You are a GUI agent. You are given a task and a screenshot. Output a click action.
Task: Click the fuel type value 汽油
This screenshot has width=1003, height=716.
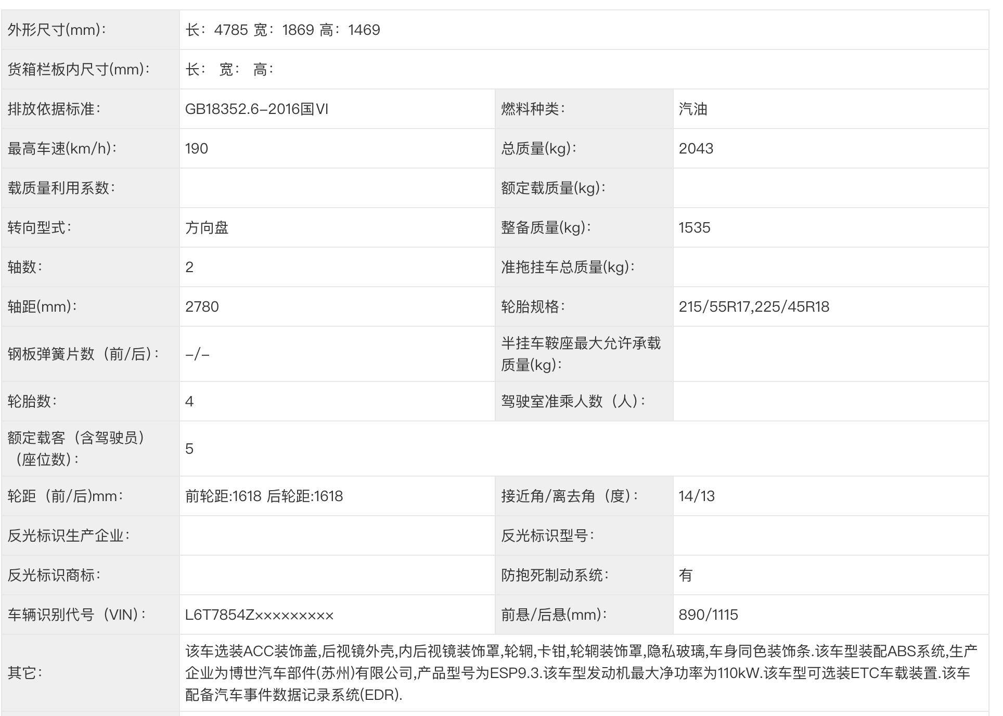(x=692, y=109)
